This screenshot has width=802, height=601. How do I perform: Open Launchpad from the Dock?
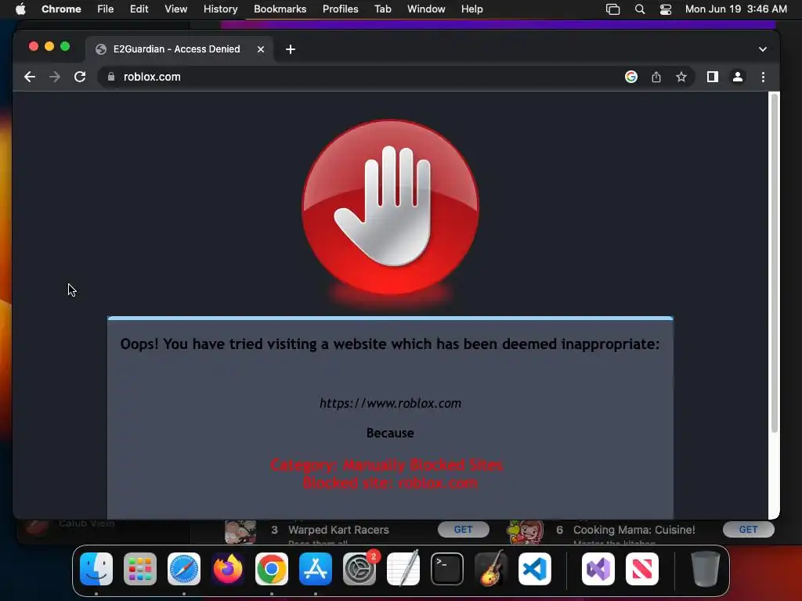click(140, 569)
